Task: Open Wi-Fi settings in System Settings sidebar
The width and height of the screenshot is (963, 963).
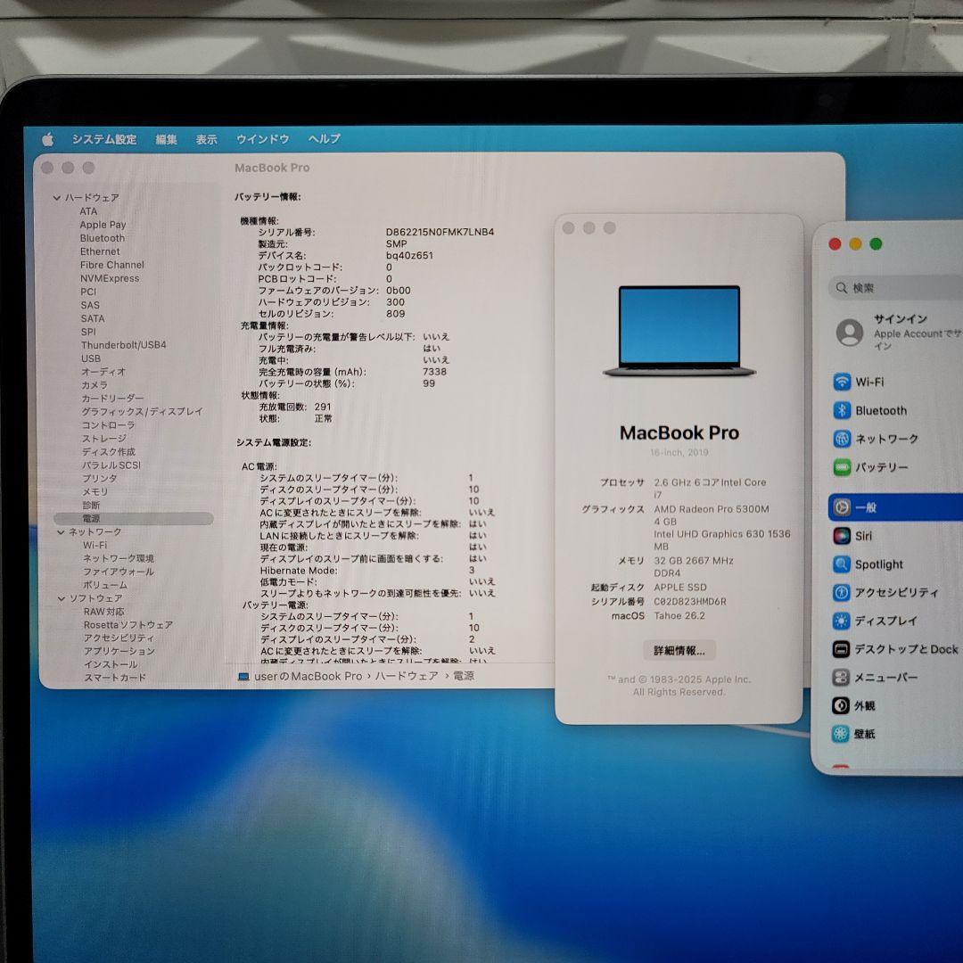Action: click(869, 382)
